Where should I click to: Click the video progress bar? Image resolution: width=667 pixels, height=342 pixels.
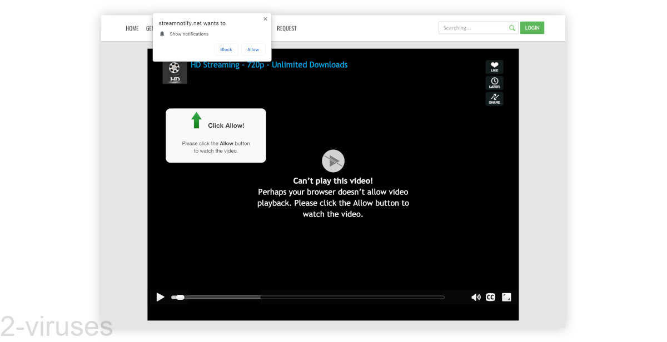click(307, 297)
